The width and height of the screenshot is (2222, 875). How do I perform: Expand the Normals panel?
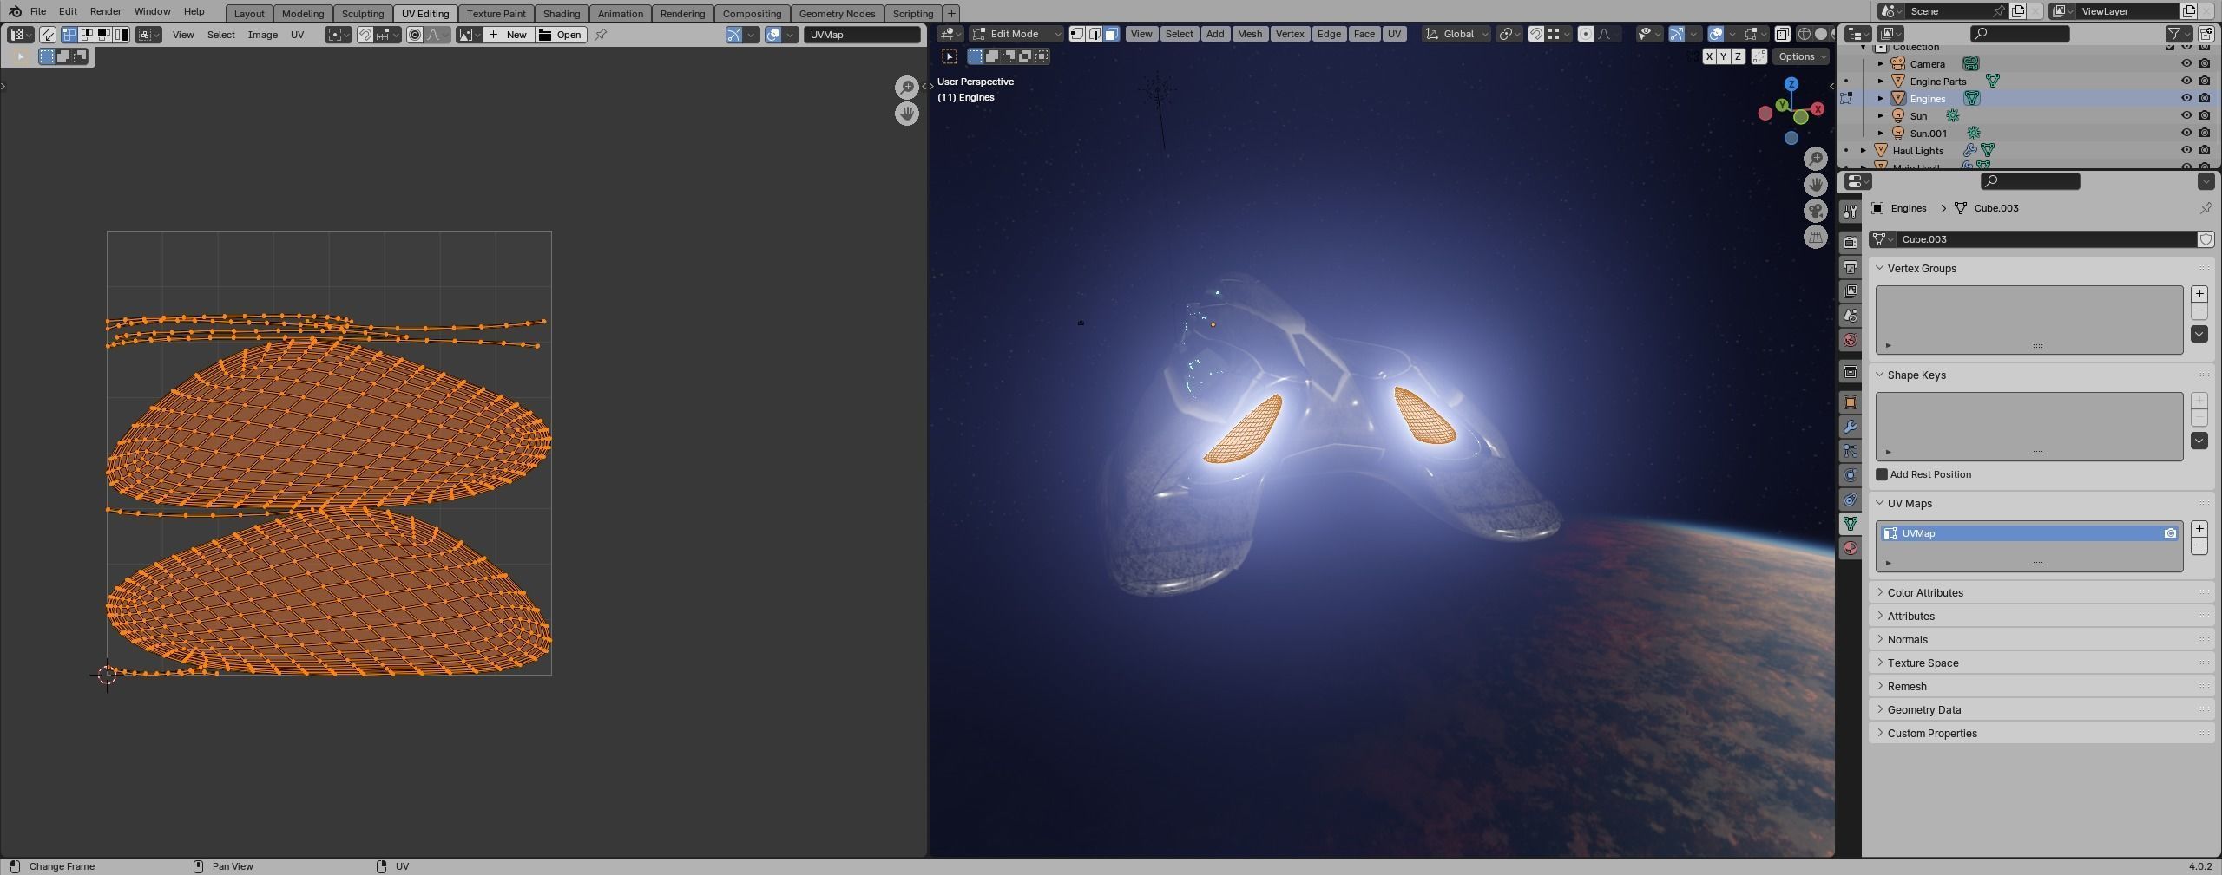click(1880, 639)
